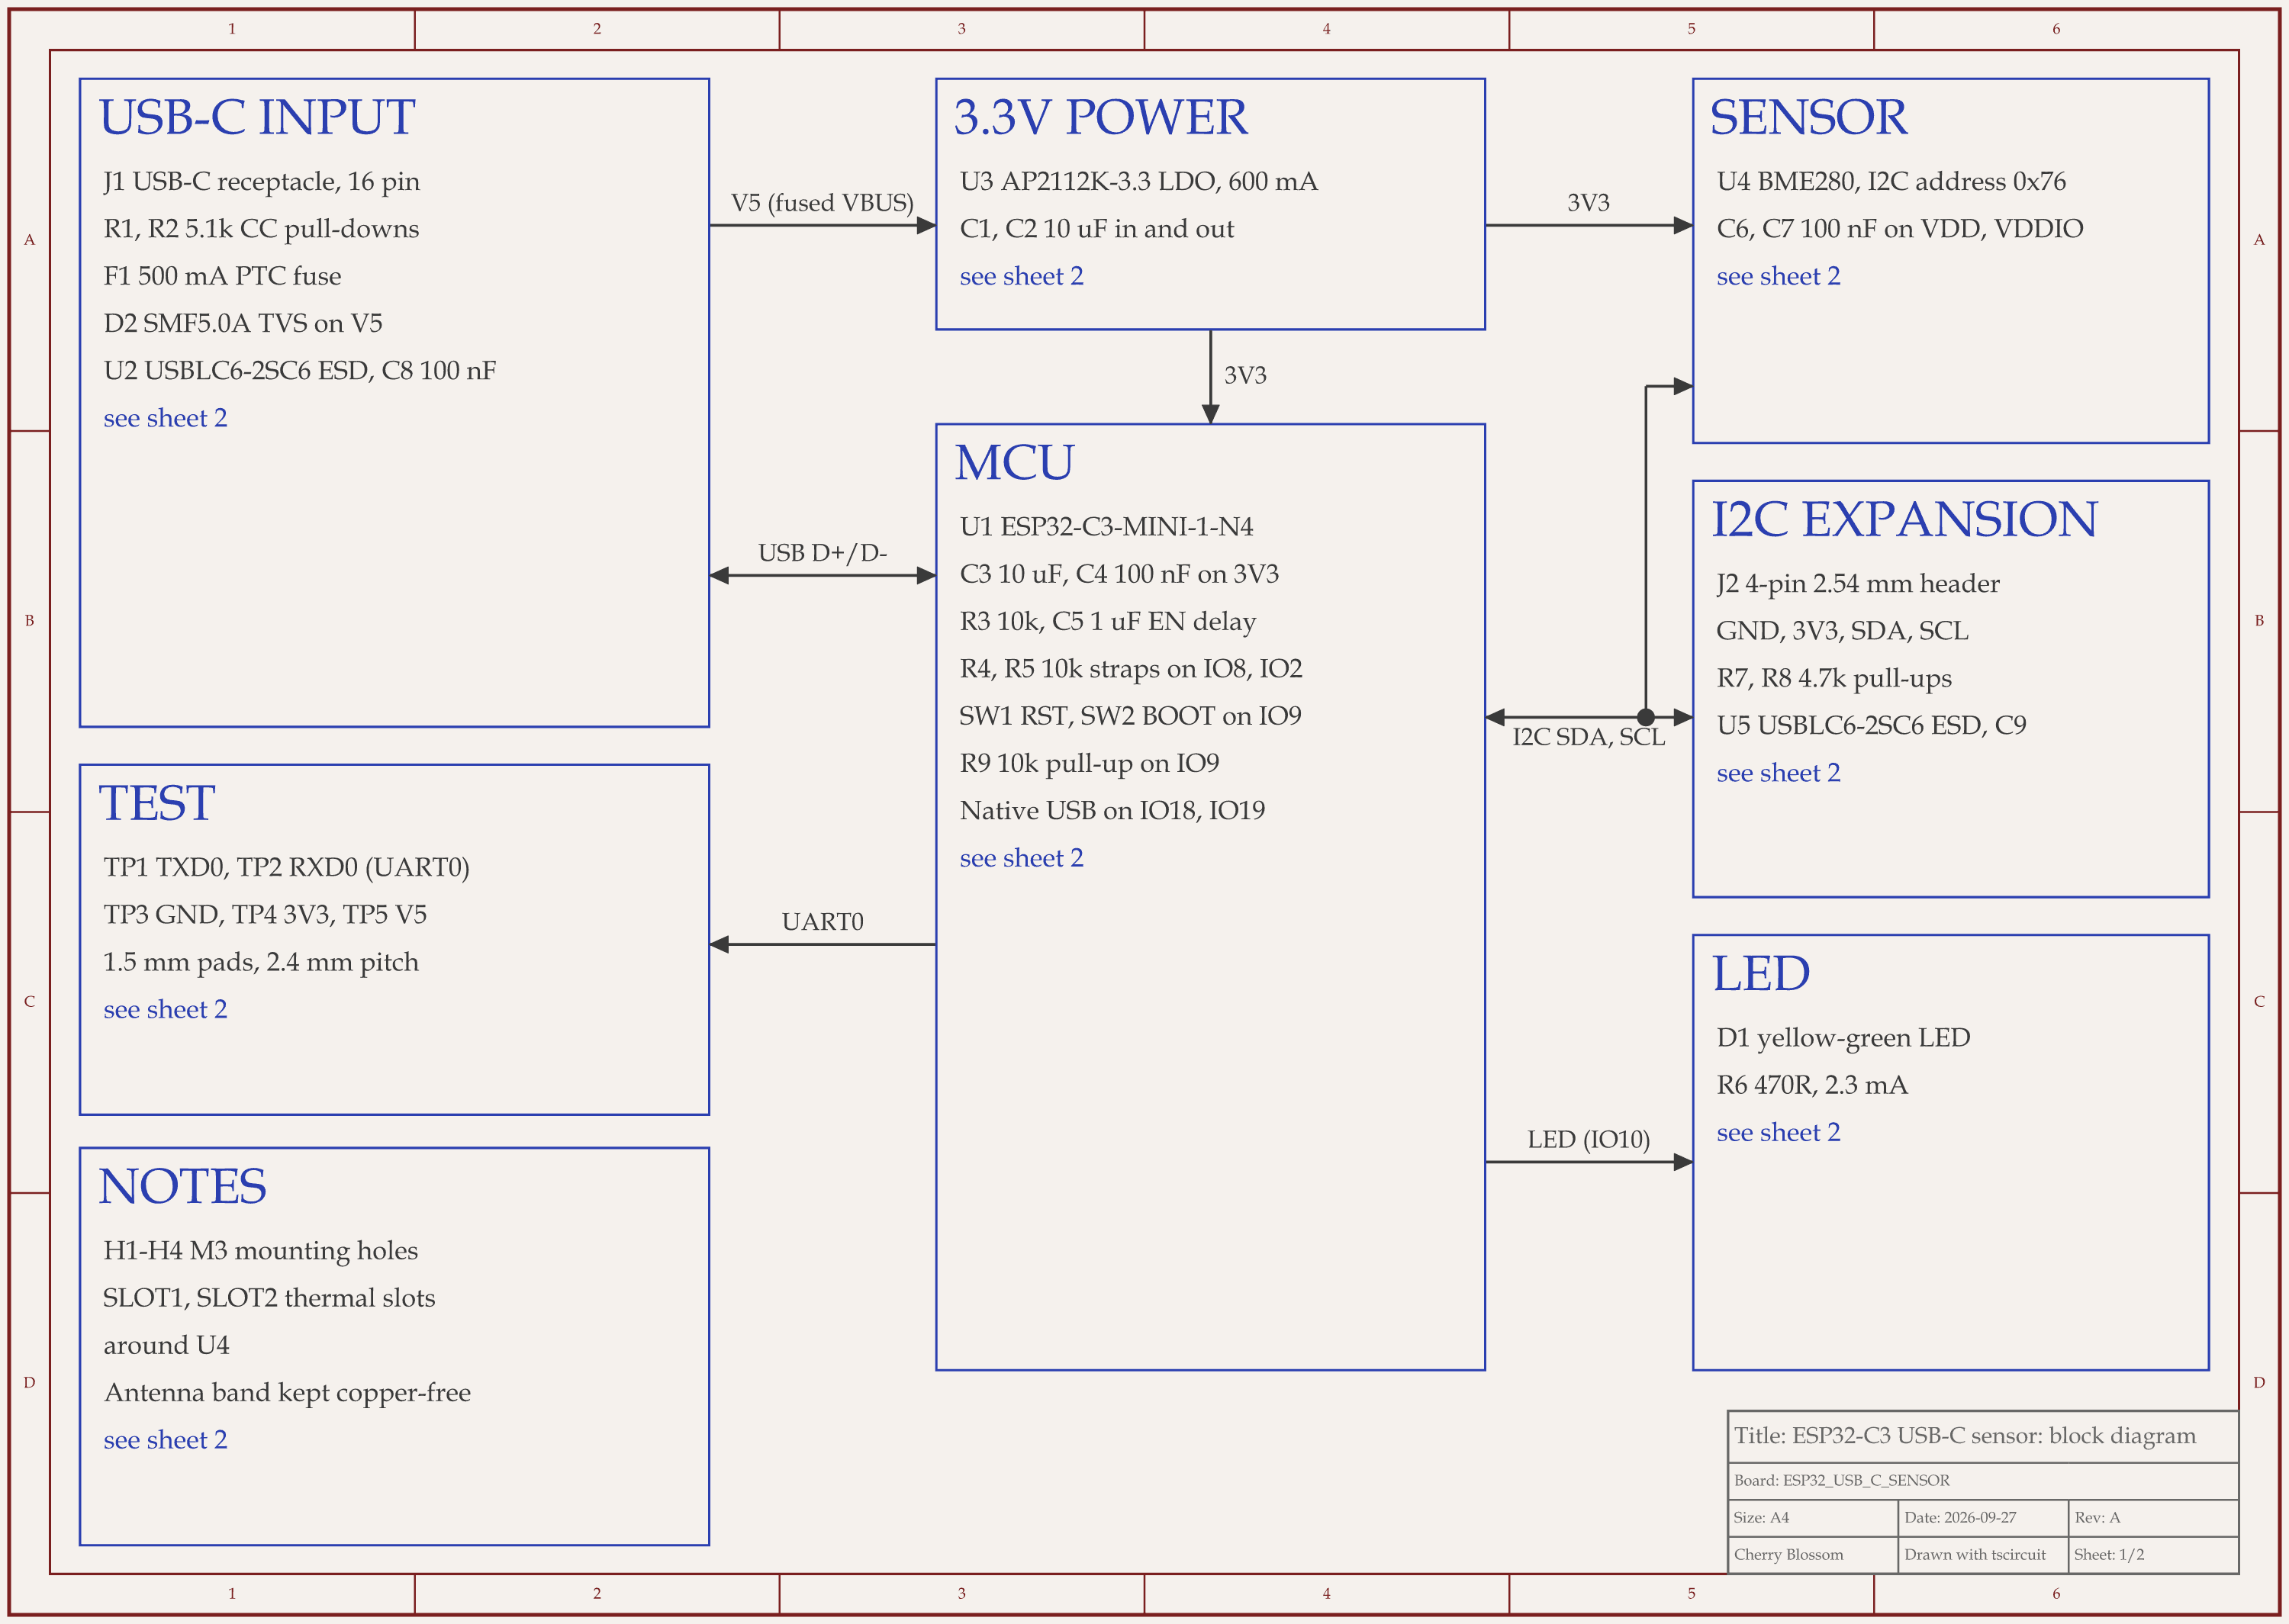The image size is (2289, 1624).
Task: Select 'U4 BME280, I2C address 0x76' line
Action: point(1891,182)
